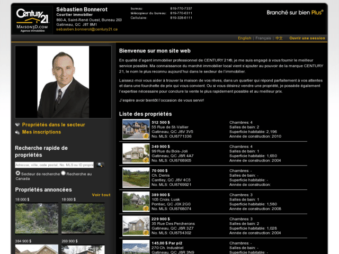339x254 pixels.
Task: Switch language to English
Action: tap(245, 38)
